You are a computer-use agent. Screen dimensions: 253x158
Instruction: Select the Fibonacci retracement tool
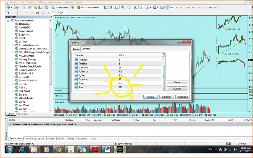click(43, 13)
